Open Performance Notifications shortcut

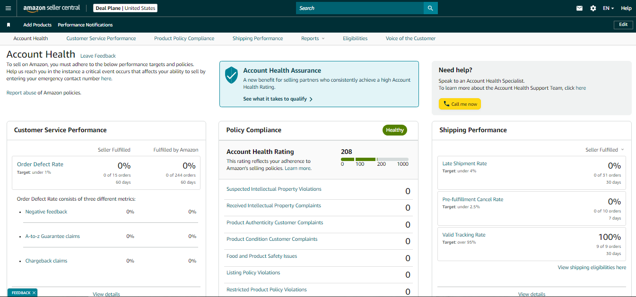[x=85, y=25]
